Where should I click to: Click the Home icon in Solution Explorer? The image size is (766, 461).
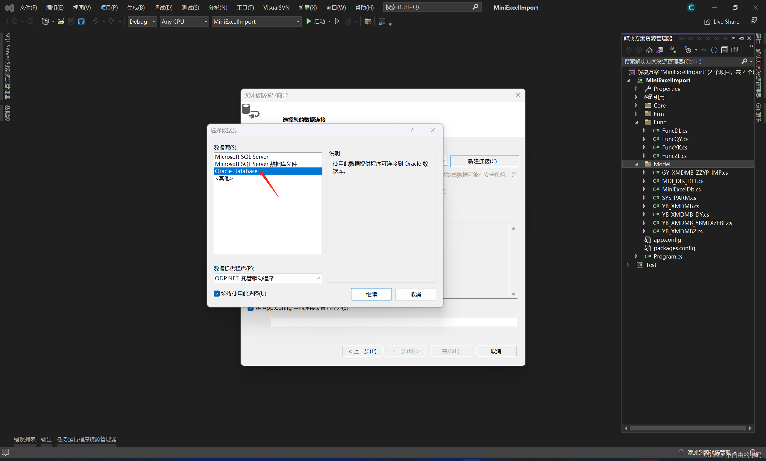click(649, 50)
